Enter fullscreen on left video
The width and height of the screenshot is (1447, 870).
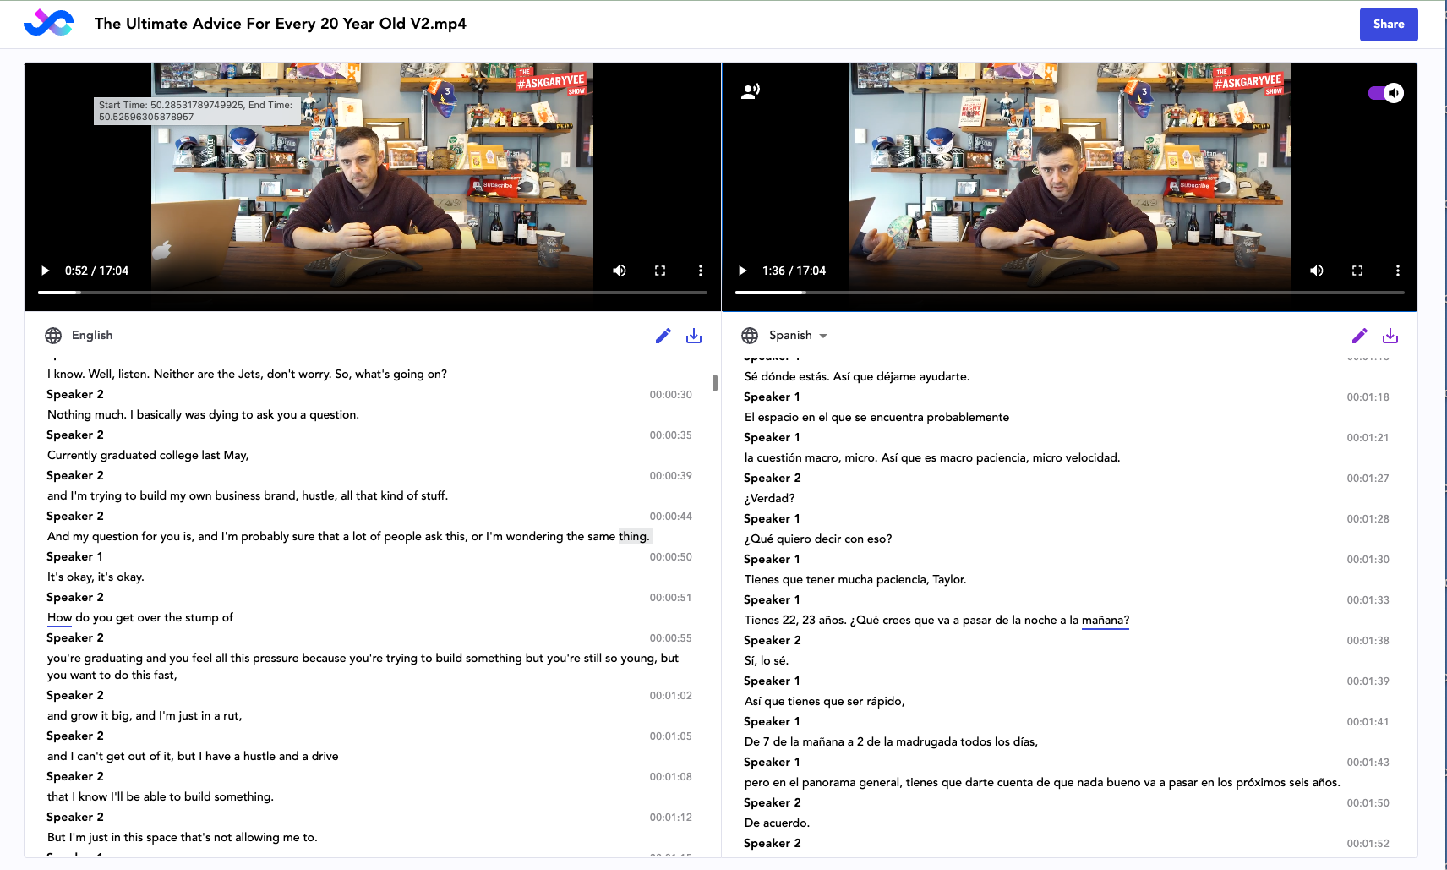(x=660, y=271)
